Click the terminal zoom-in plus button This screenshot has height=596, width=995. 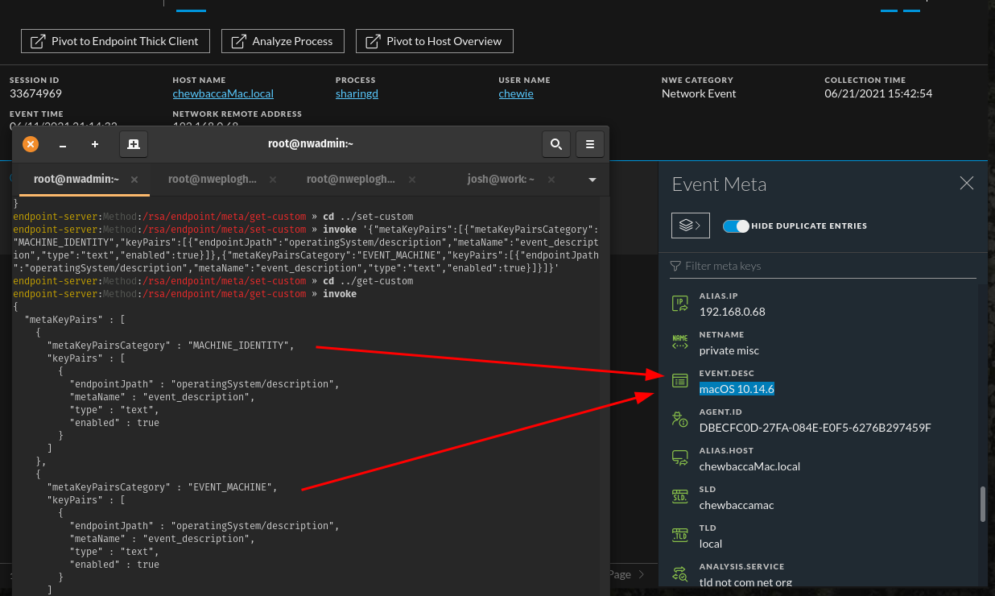[x=95, y=144]
